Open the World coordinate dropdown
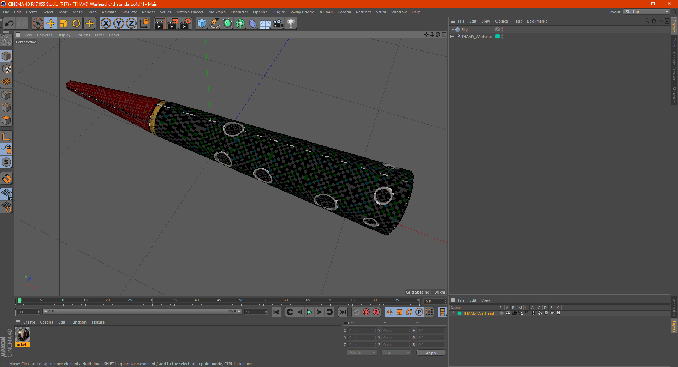The width and height of the screenshot is (678, 367). [x=362, y=353]
